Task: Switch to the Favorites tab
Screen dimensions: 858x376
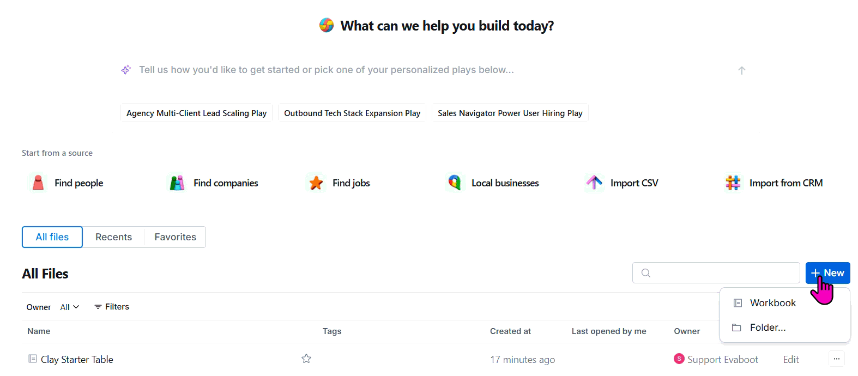Action: tap(176, 237)
